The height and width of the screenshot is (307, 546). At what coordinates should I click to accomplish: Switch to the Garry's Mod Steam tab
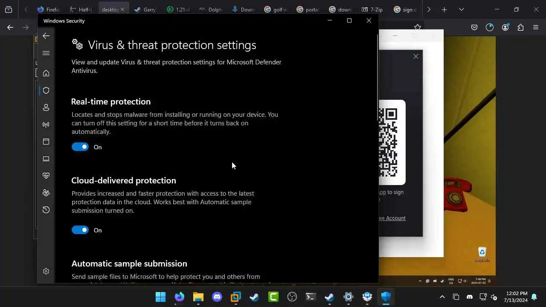point(145,9)
